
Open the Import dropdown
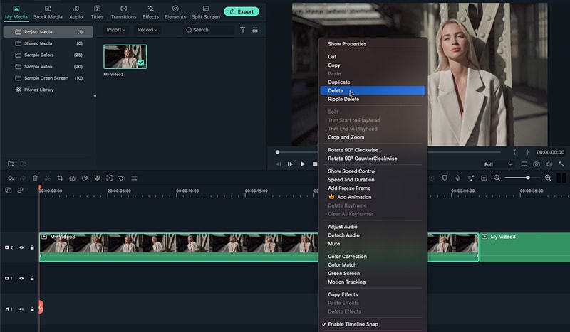tap(115, 30)
